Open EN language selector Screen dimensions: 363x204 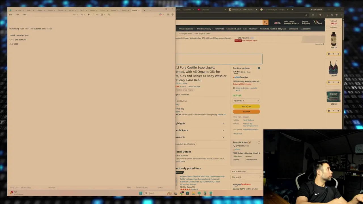(x=277, y=23)
